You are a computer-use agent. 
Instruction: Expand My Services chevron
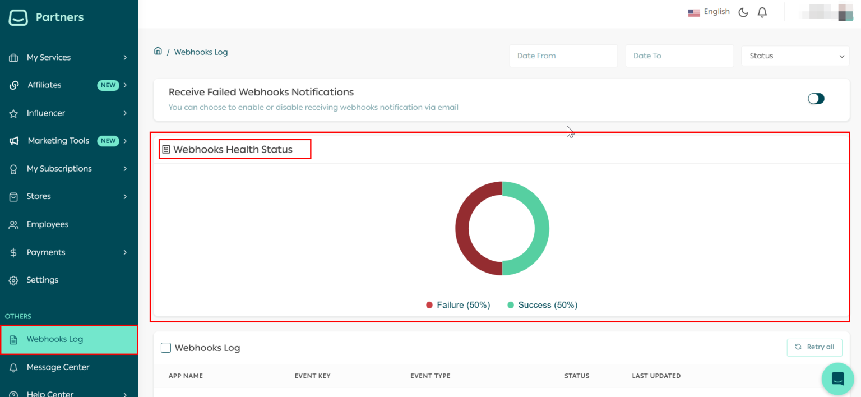tap(125, 58)
